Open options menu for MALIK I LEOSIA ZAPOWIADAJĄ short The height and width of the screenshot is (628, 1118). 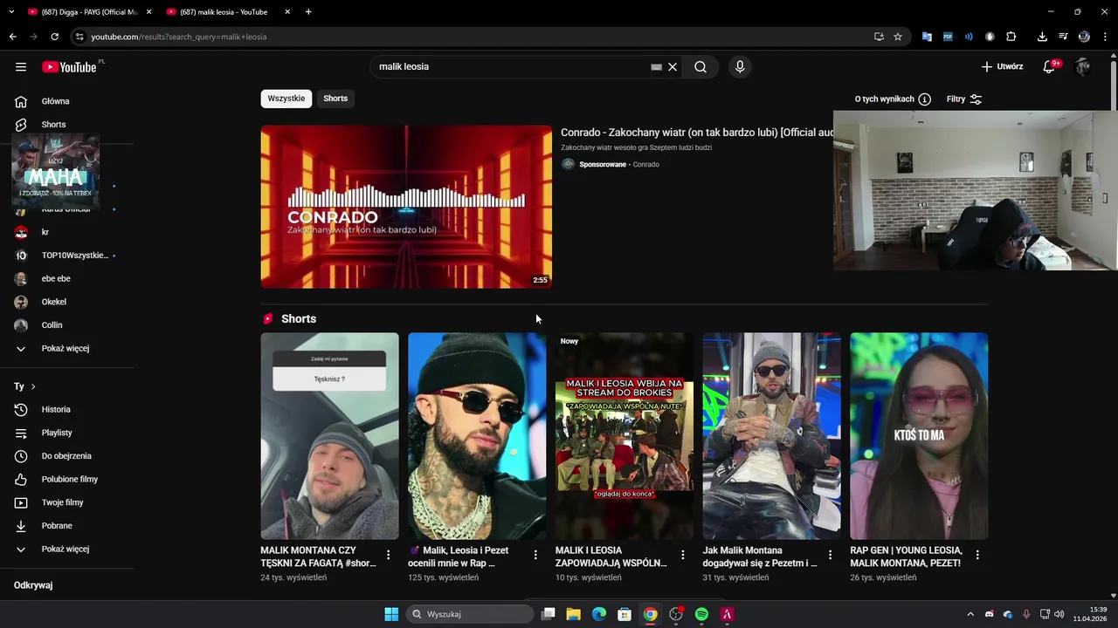683,555
